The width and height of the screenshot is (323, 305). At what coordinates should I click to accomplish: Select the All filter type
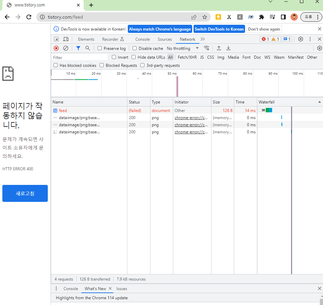click(x=170, y=57)
